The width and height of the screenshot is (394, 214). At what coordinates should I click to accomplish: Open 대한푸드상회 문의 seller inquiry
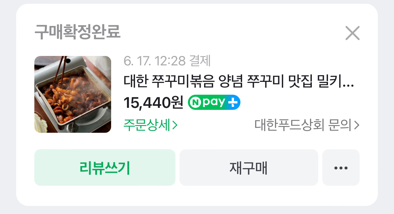click(307, 125)
